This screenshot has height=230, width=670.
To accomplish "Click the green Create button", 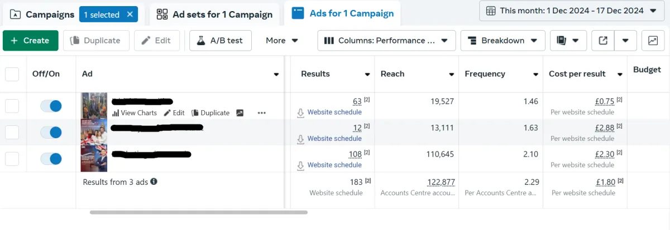I will tap(31, 41).
